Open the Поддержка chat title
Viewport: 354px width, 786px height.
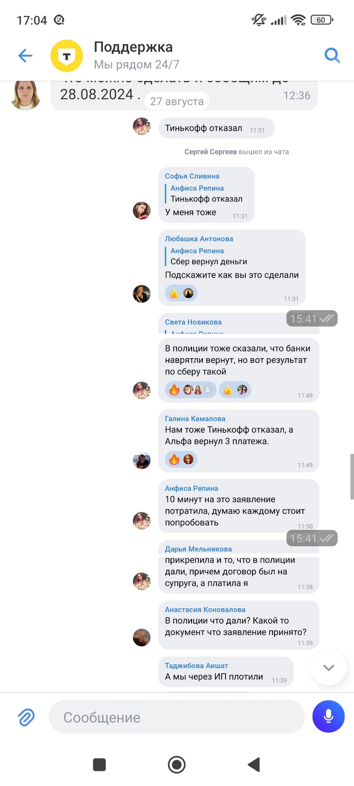pos(134,47)
